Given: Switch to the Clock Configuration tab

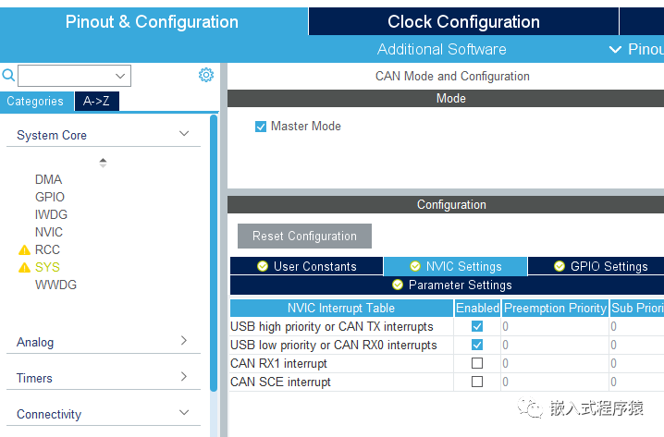Looking at the screenshot, I should (x=463, y=22).
